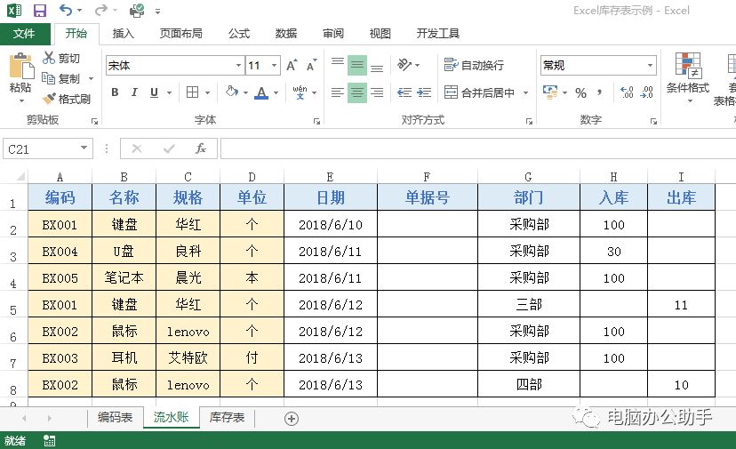Switch to 视图 View ribbon tab

pyautogui.click(x=380, y=34)
